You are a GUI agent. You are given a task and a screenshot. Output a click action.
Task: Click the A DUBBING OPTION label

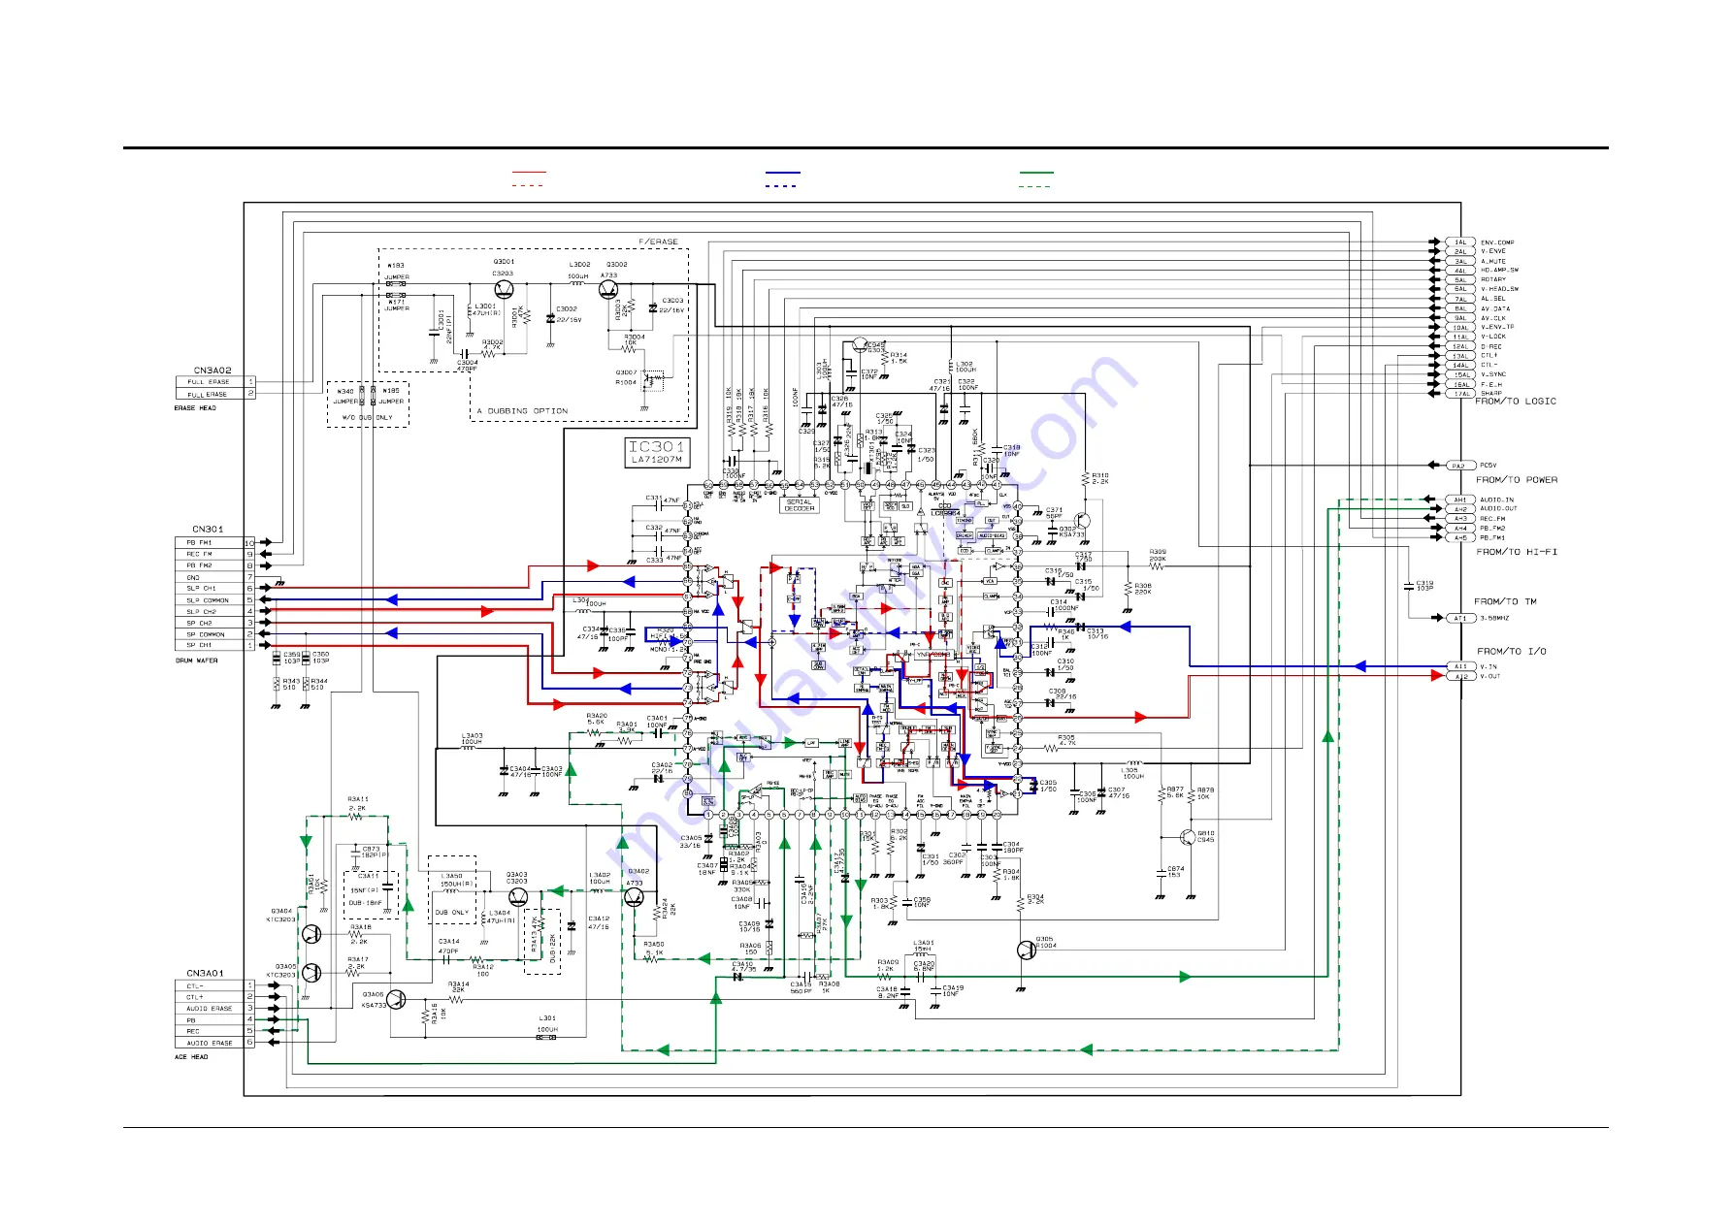(522, 411)
